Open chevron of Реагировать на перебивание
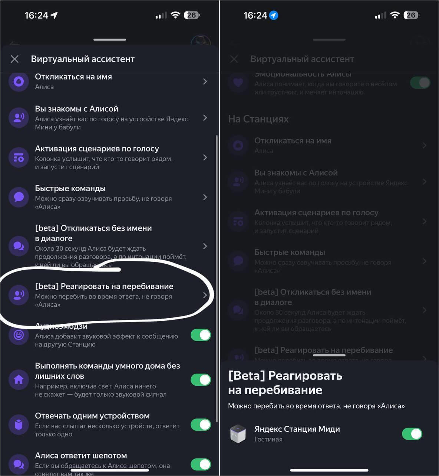 (x=205, y=295)
